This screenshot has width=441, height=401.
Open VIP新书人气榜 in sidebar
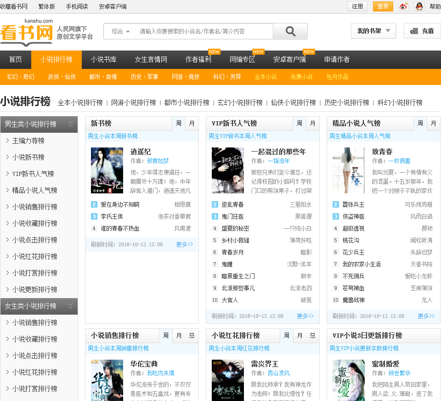tap(33, 174)
